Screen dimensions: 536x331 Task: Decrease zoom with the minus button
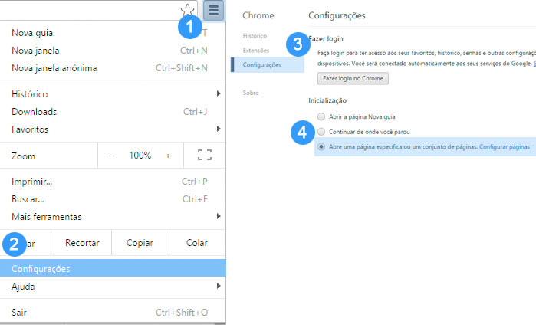[x=112, y=156]
